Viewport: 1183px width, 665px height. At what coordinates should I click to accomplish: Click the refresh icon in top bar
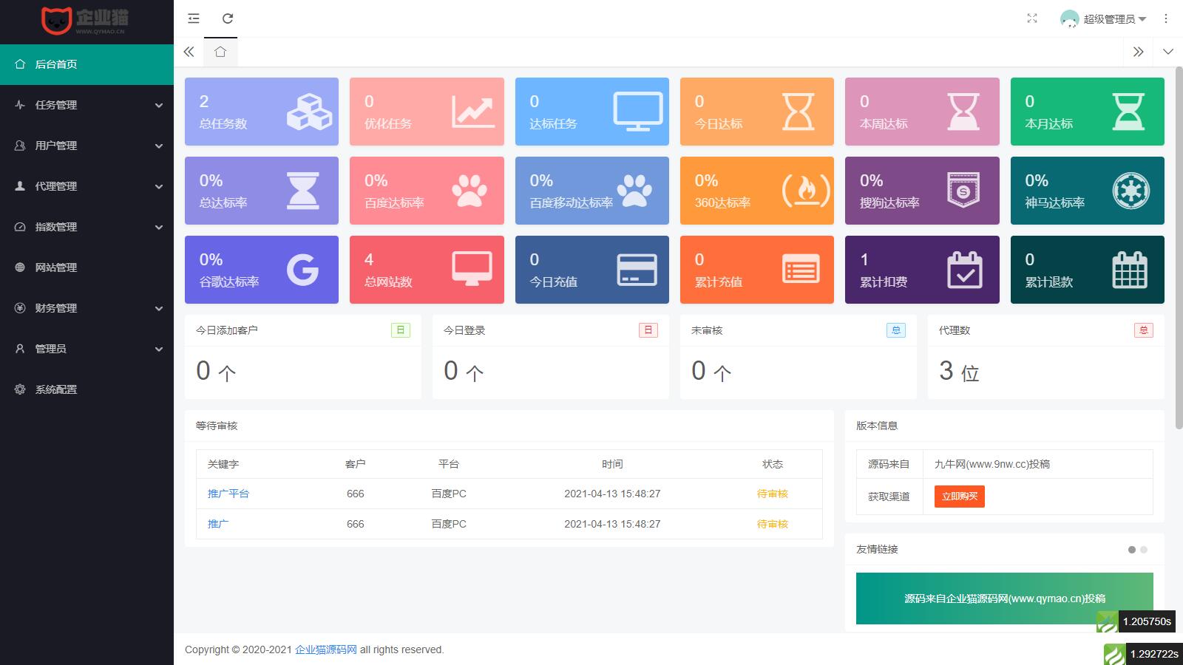tap(228, 18)
